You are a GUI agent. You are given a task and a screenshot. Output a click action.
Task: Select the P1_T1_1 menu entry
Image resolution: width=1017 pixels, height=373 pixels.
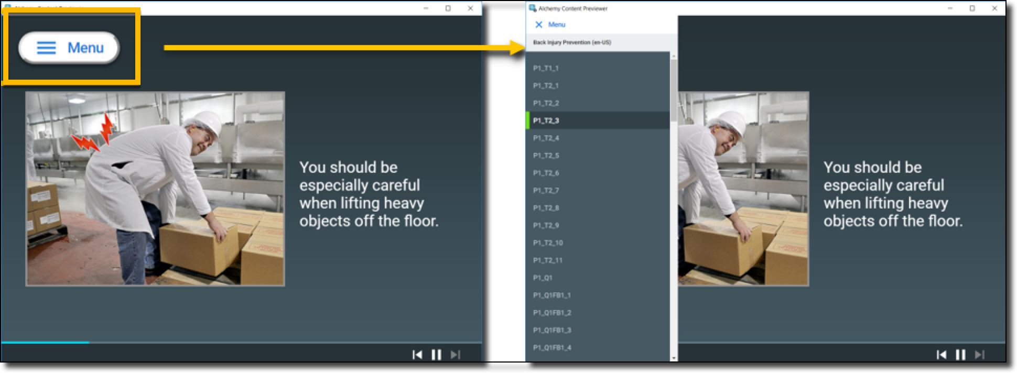pyautogui.click(x=546, y=68)
